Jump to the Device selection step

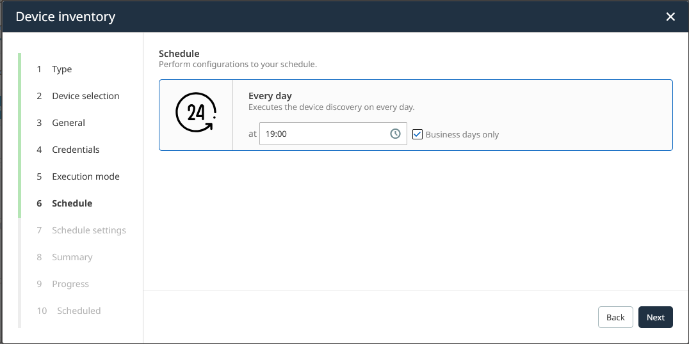click(85, 96)
